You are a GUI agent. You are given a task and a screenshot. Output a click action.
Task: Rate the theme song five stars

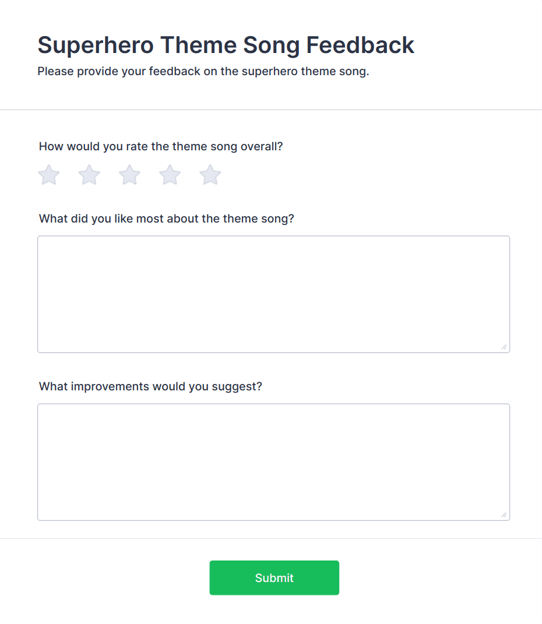click(x=210, y=175)
